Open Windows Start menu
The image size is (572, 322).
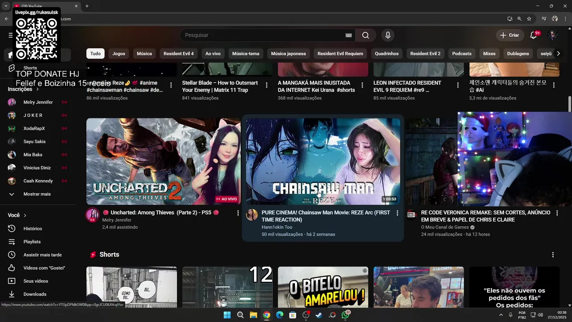227,315
